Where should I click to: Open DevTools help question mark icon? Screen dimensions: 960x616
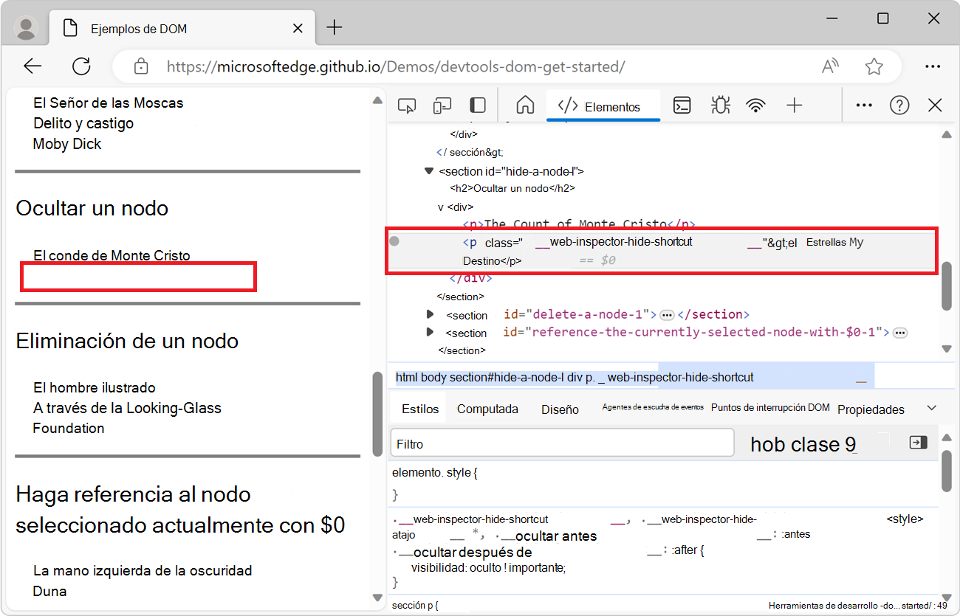click(x=899, y=105)
